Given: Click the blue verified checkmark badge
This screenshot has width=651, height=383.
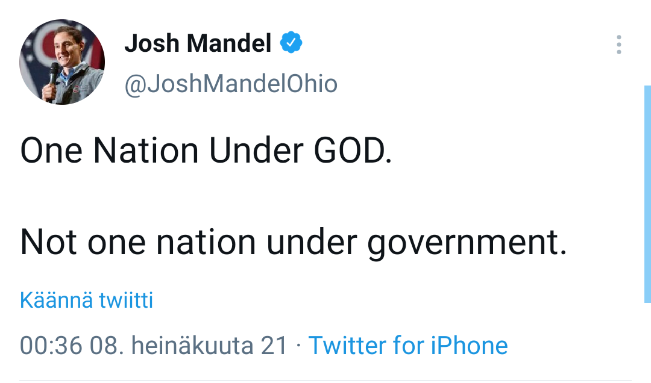Looking at the screenshot, I should coord(292,43).
